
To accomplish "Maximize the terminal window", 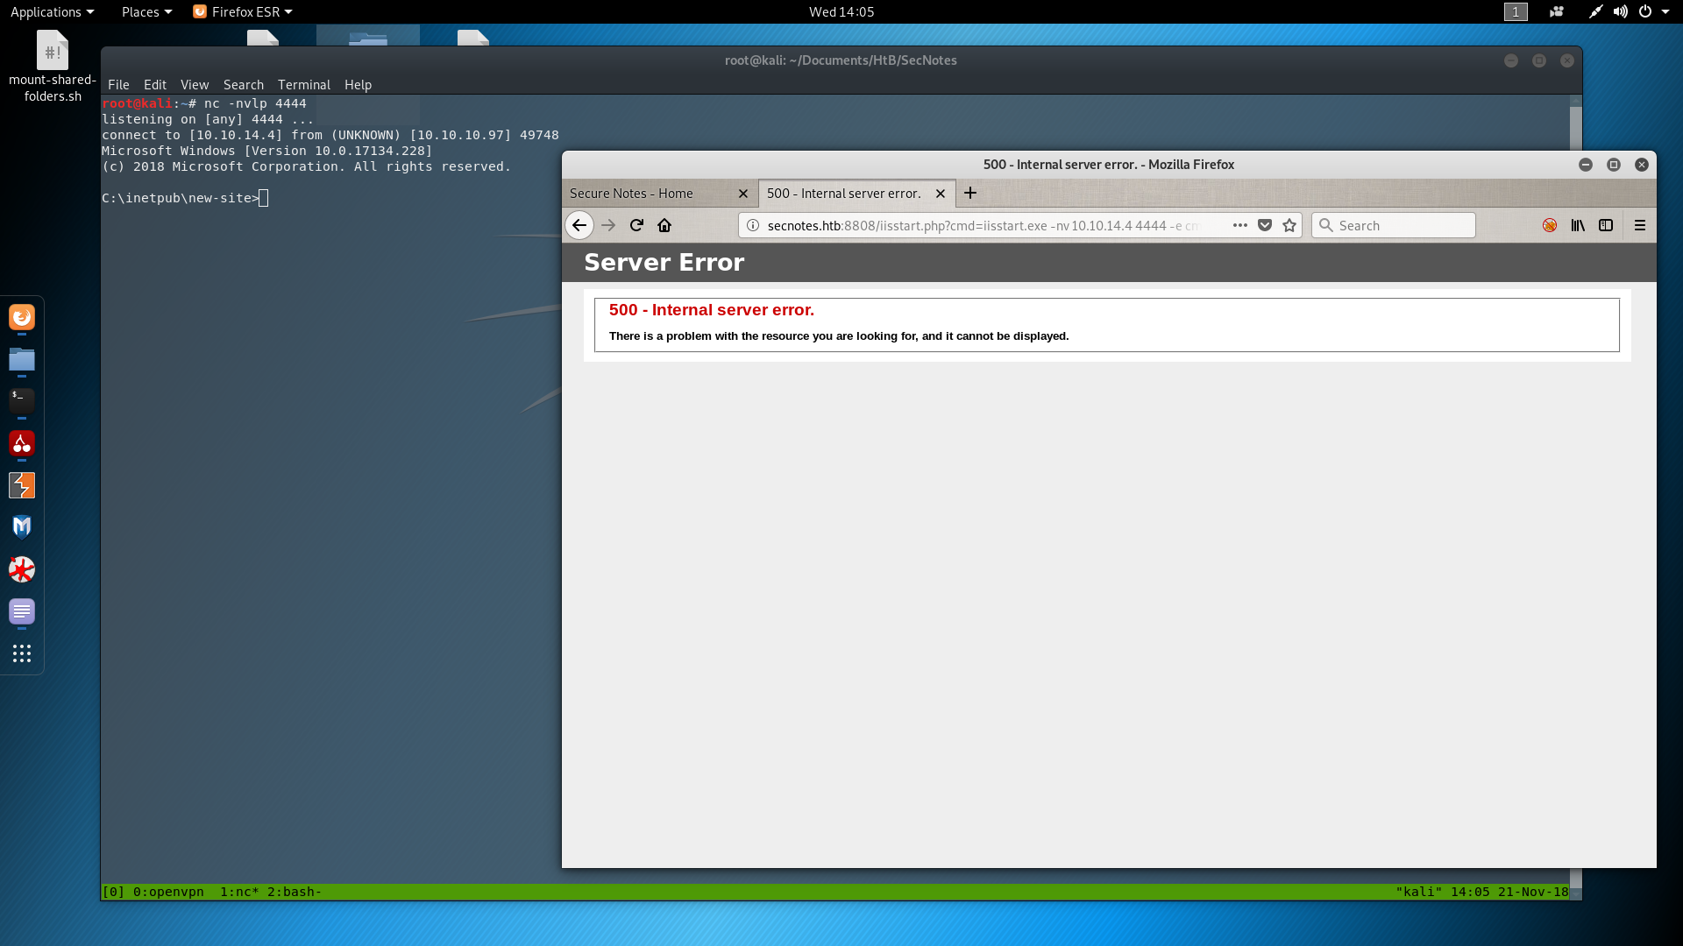I will tap(1539, 60).
